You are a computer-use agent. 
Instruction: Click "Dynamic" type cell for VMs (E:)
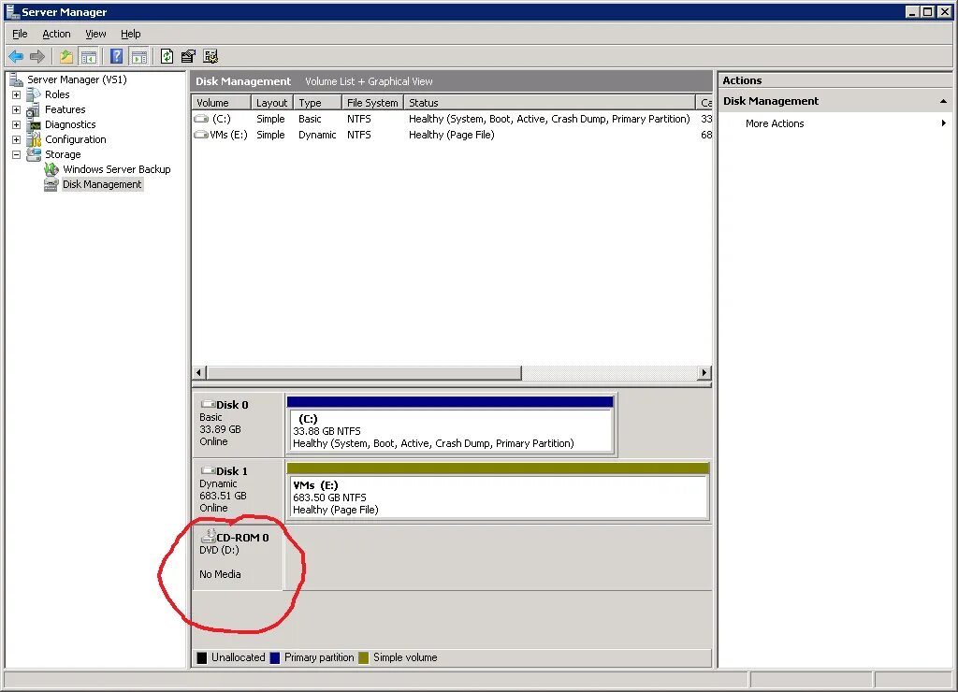coord(317,135)
